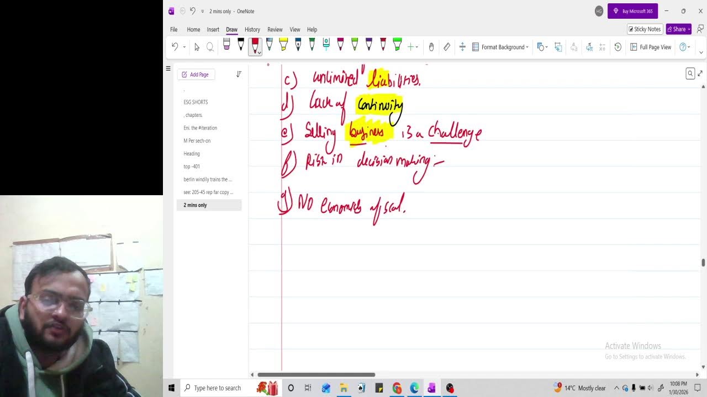Select the '2 mins only' page
This screenshot has height=397, width=707.
pos(209,205)
